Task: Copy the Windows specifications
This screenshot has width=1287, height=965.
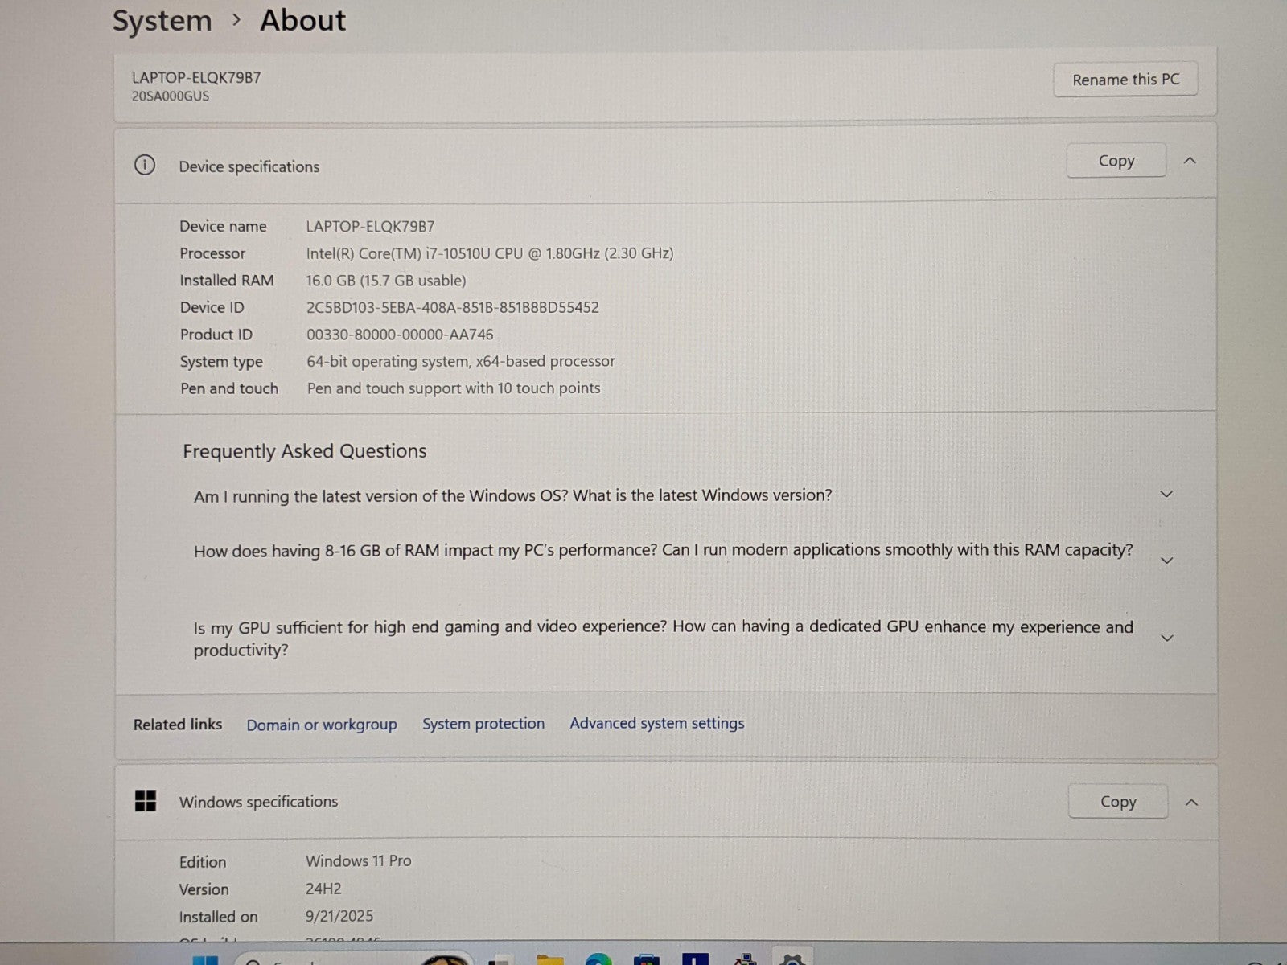Action: point(1118,802)
